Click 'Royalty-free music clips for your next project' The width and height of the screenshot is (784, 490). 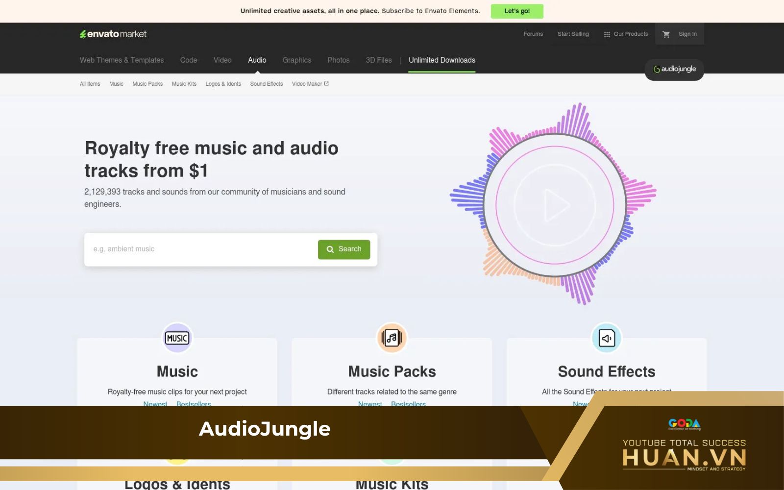[177, 392]
